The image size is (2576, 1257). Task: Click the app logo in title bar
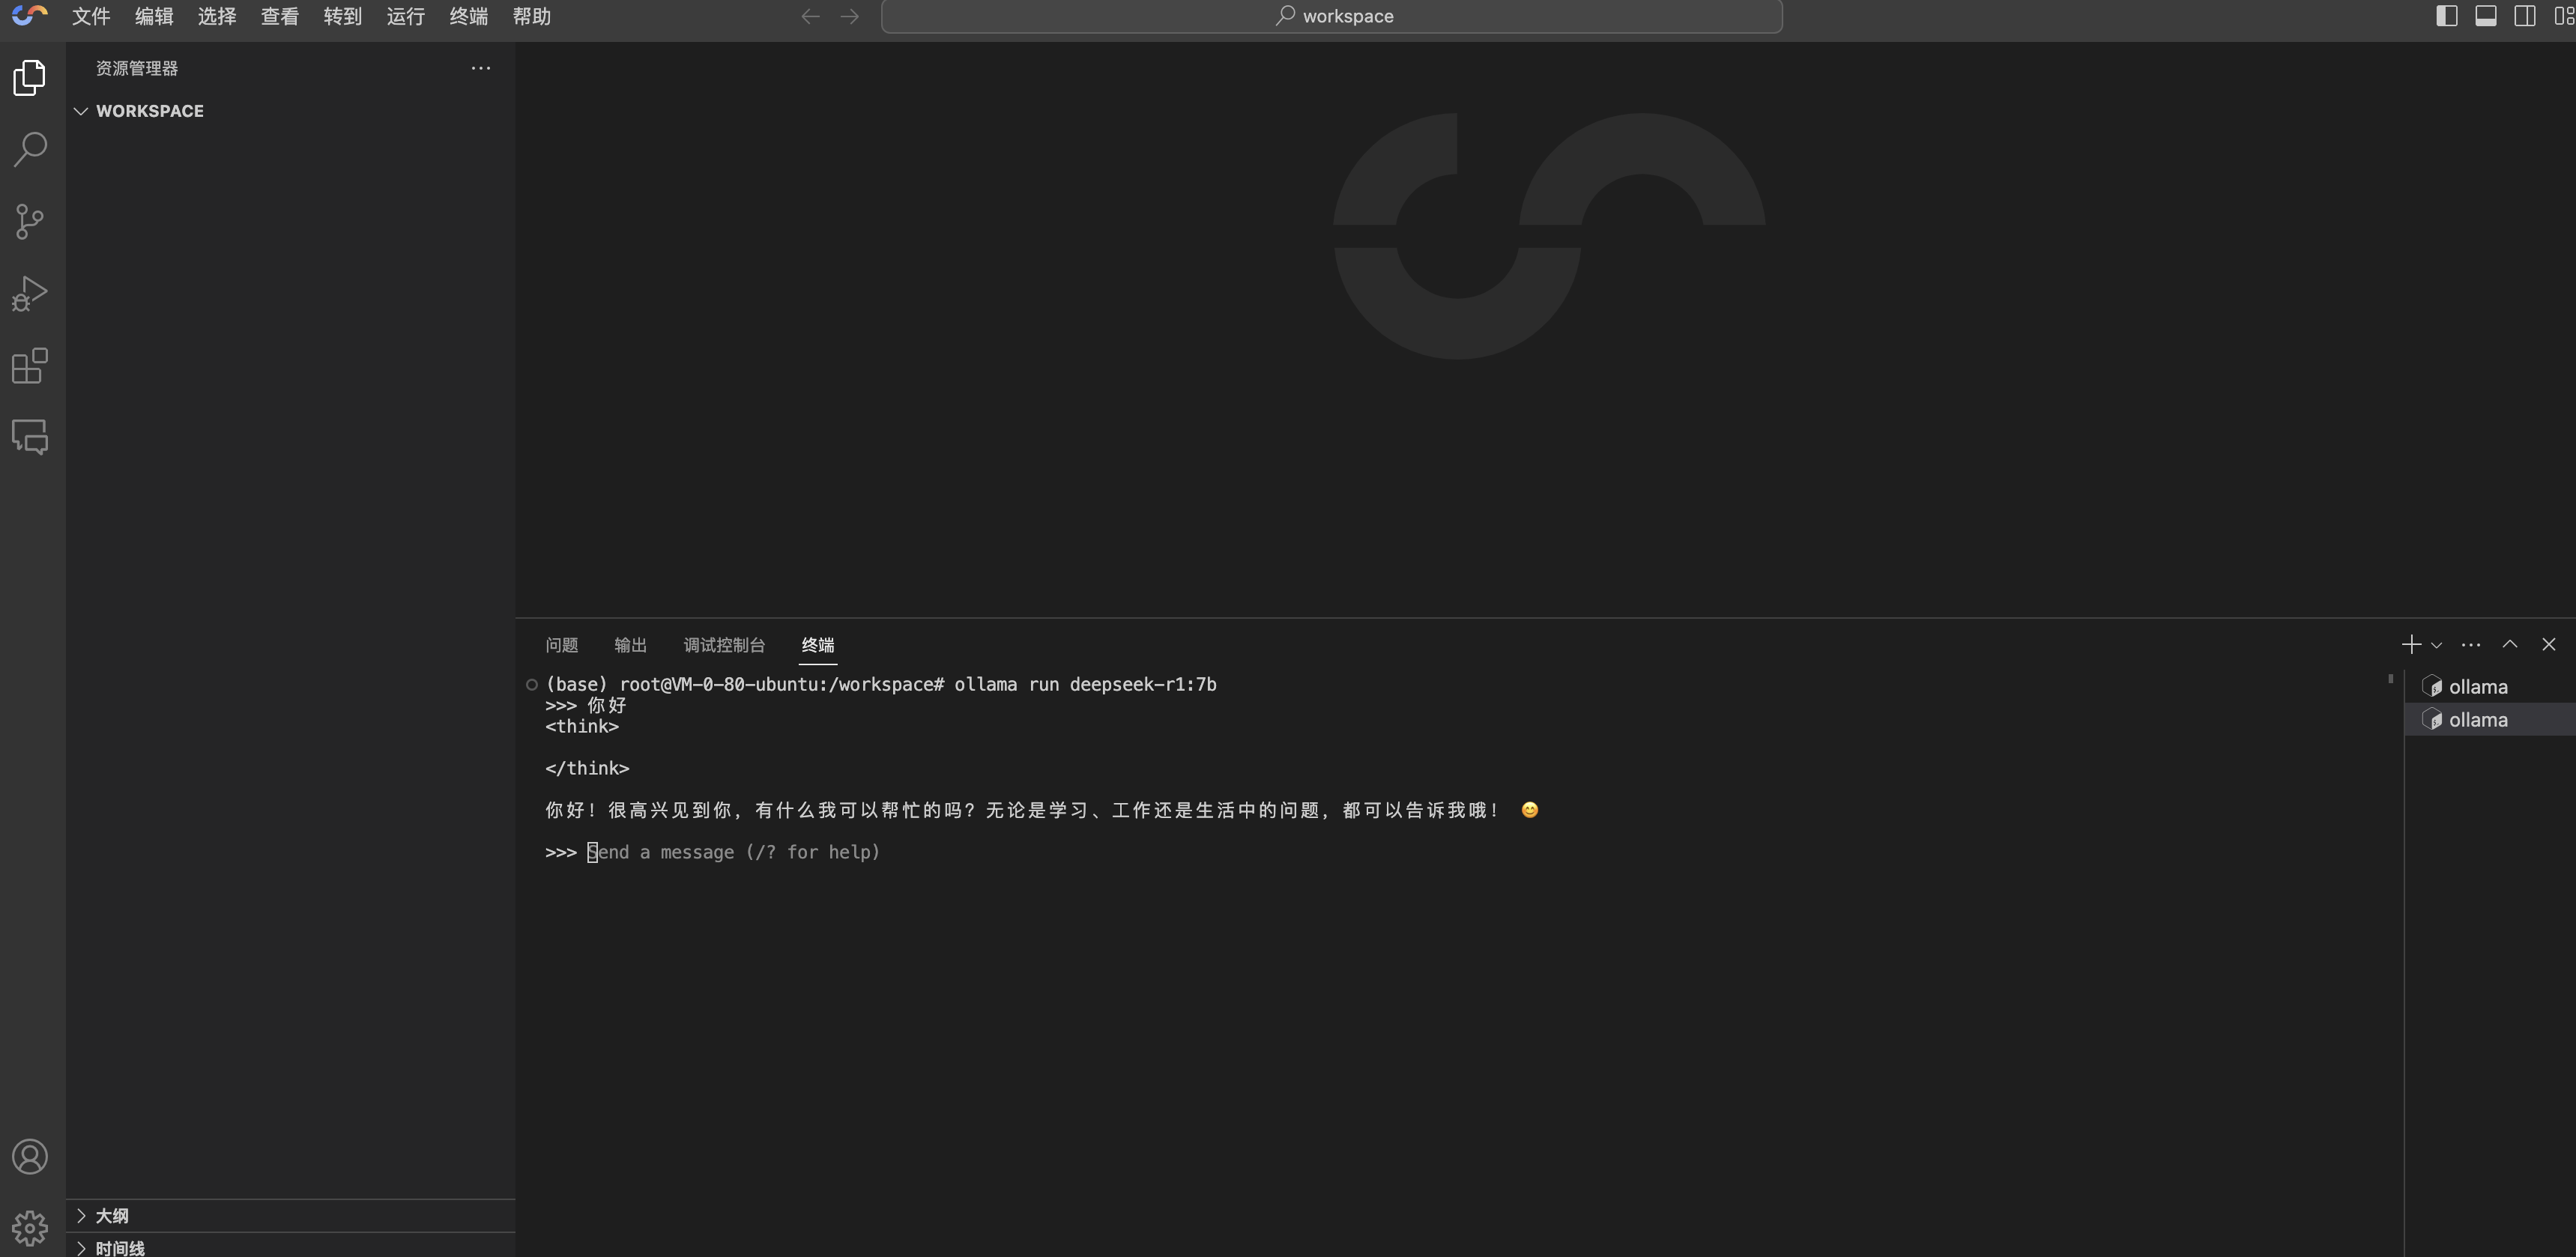click(x=29, y=15)
